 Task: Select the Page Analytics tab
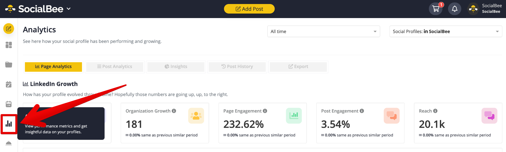tap(53, 67)
